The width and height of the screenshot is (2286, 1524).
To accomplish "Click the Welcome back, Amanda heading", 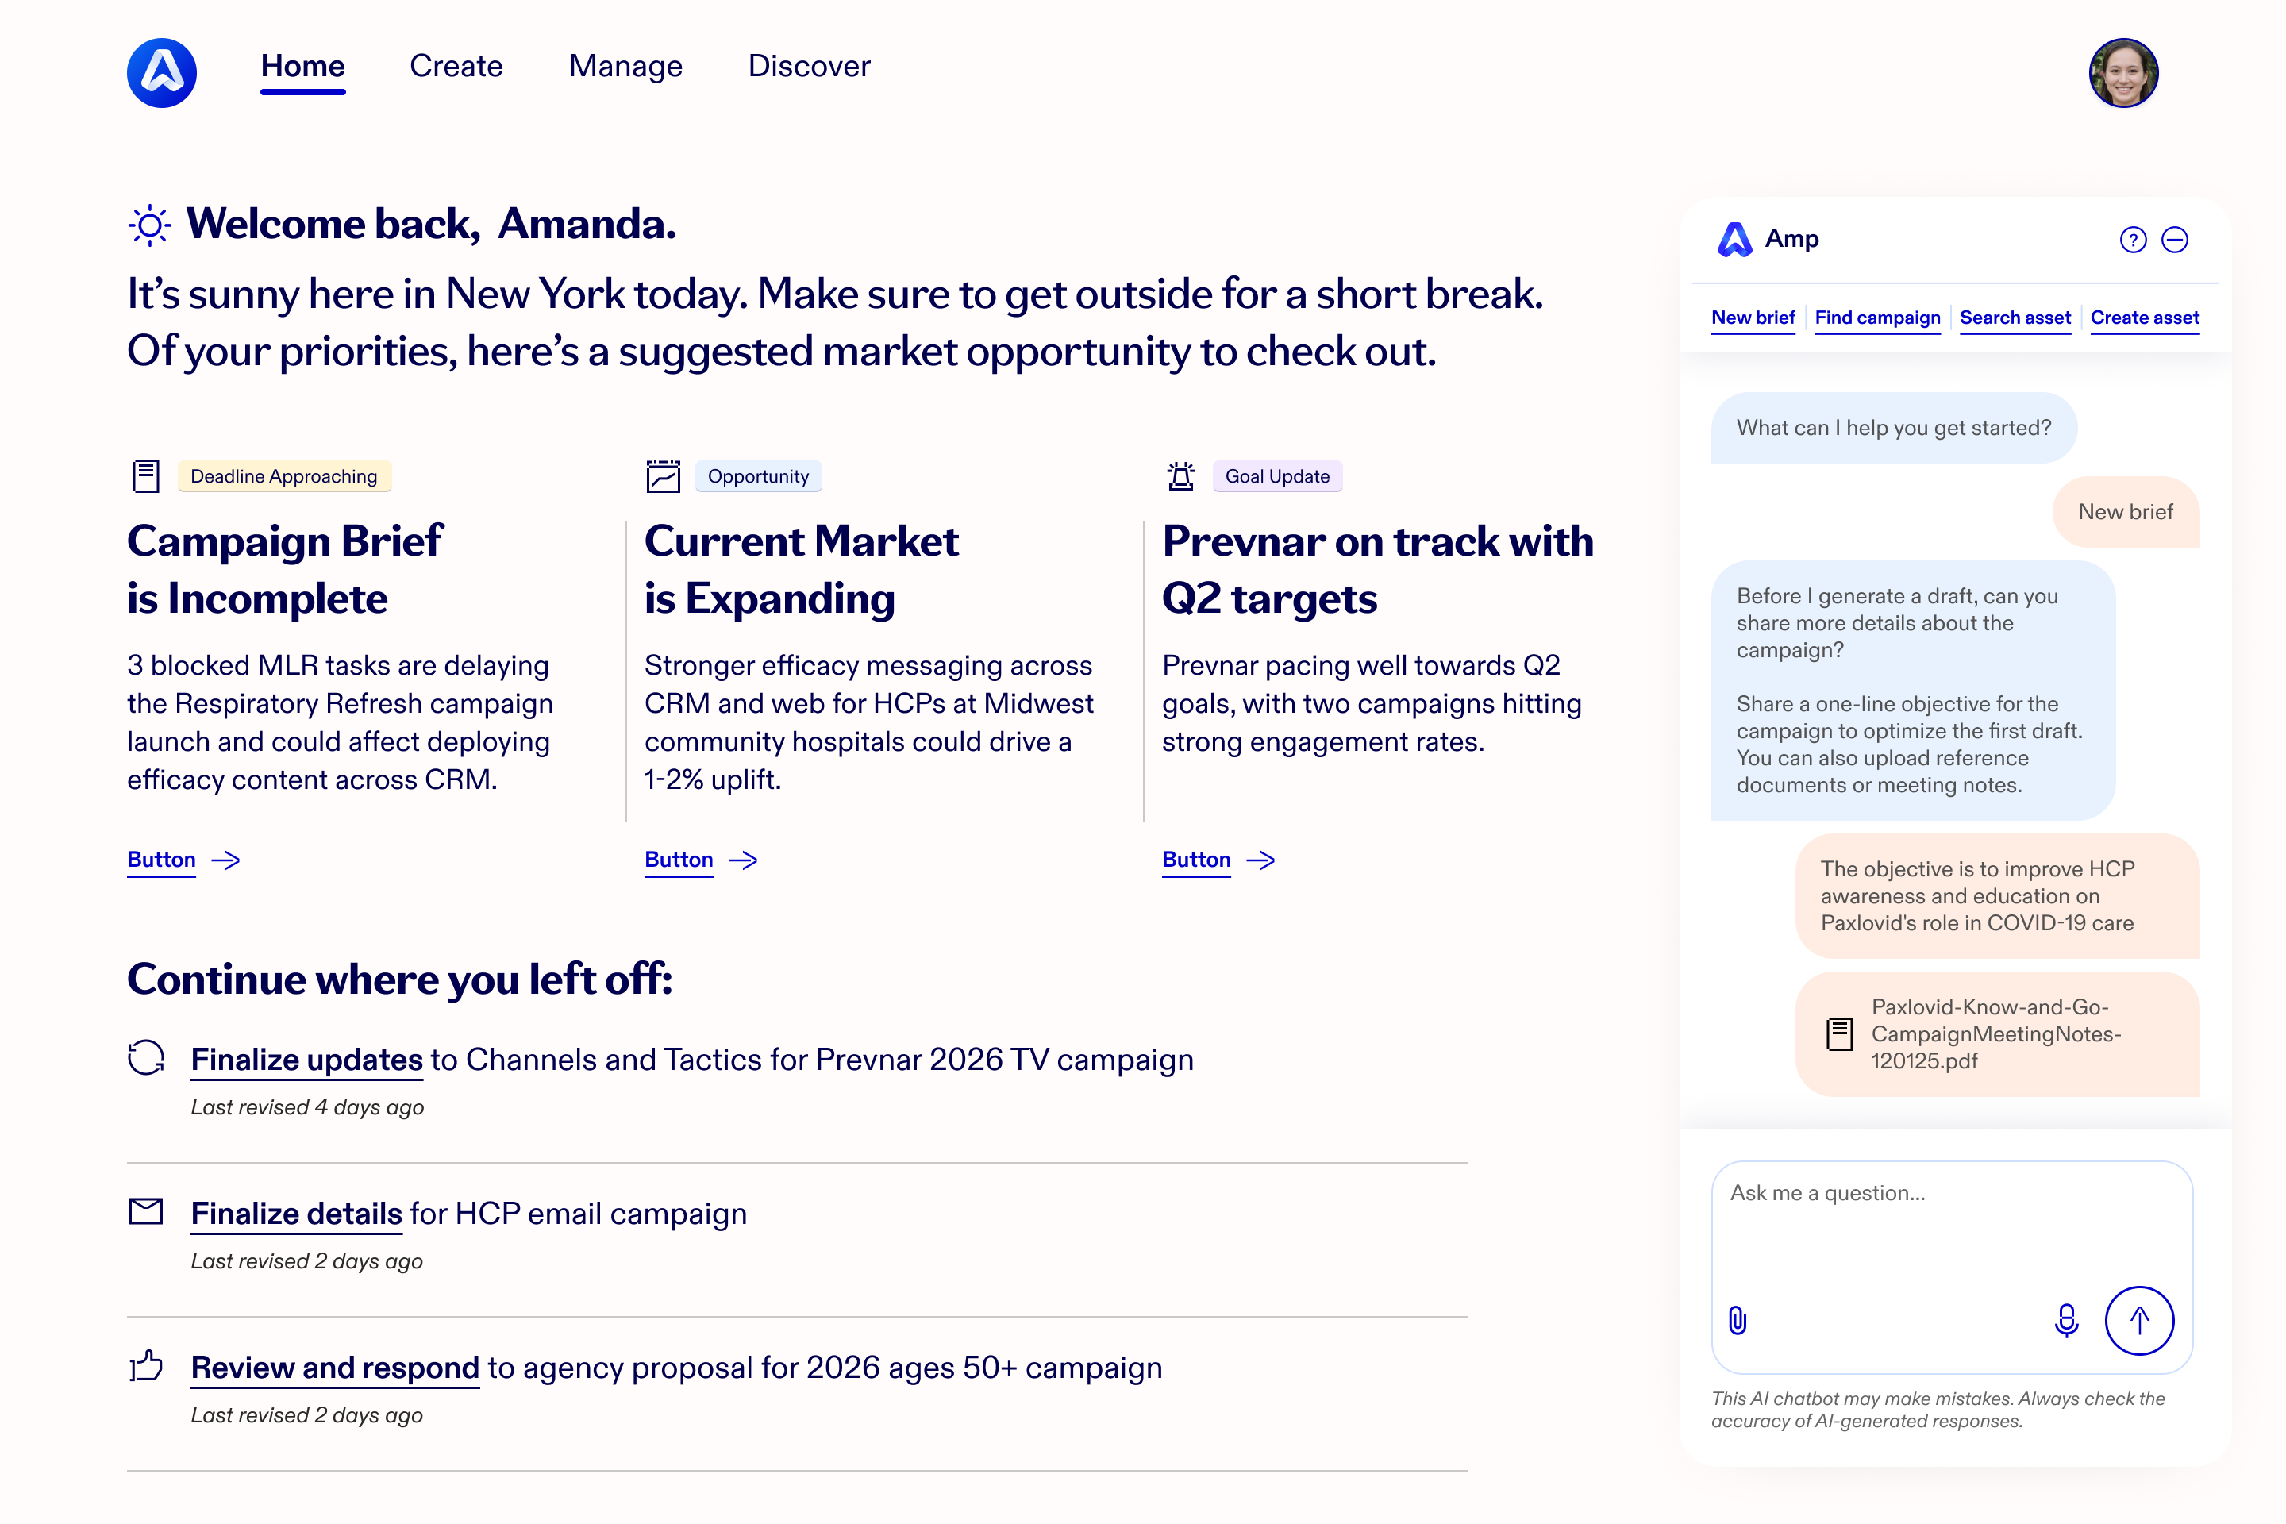I will 430,225.
